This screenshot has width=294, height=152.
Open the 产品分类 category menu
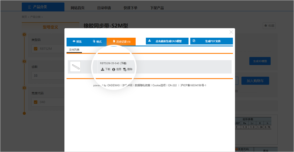tap(43, 7)
